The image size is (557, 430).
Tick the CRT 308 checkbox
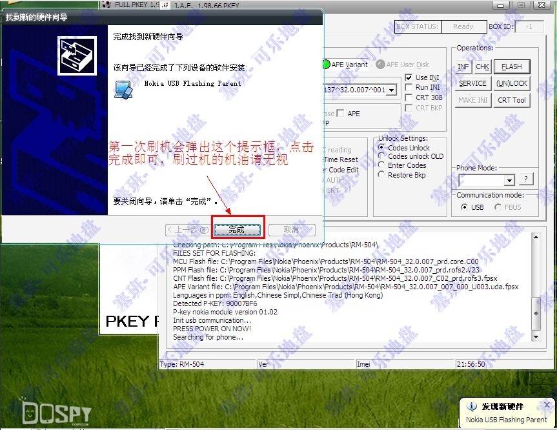point(409,97)
